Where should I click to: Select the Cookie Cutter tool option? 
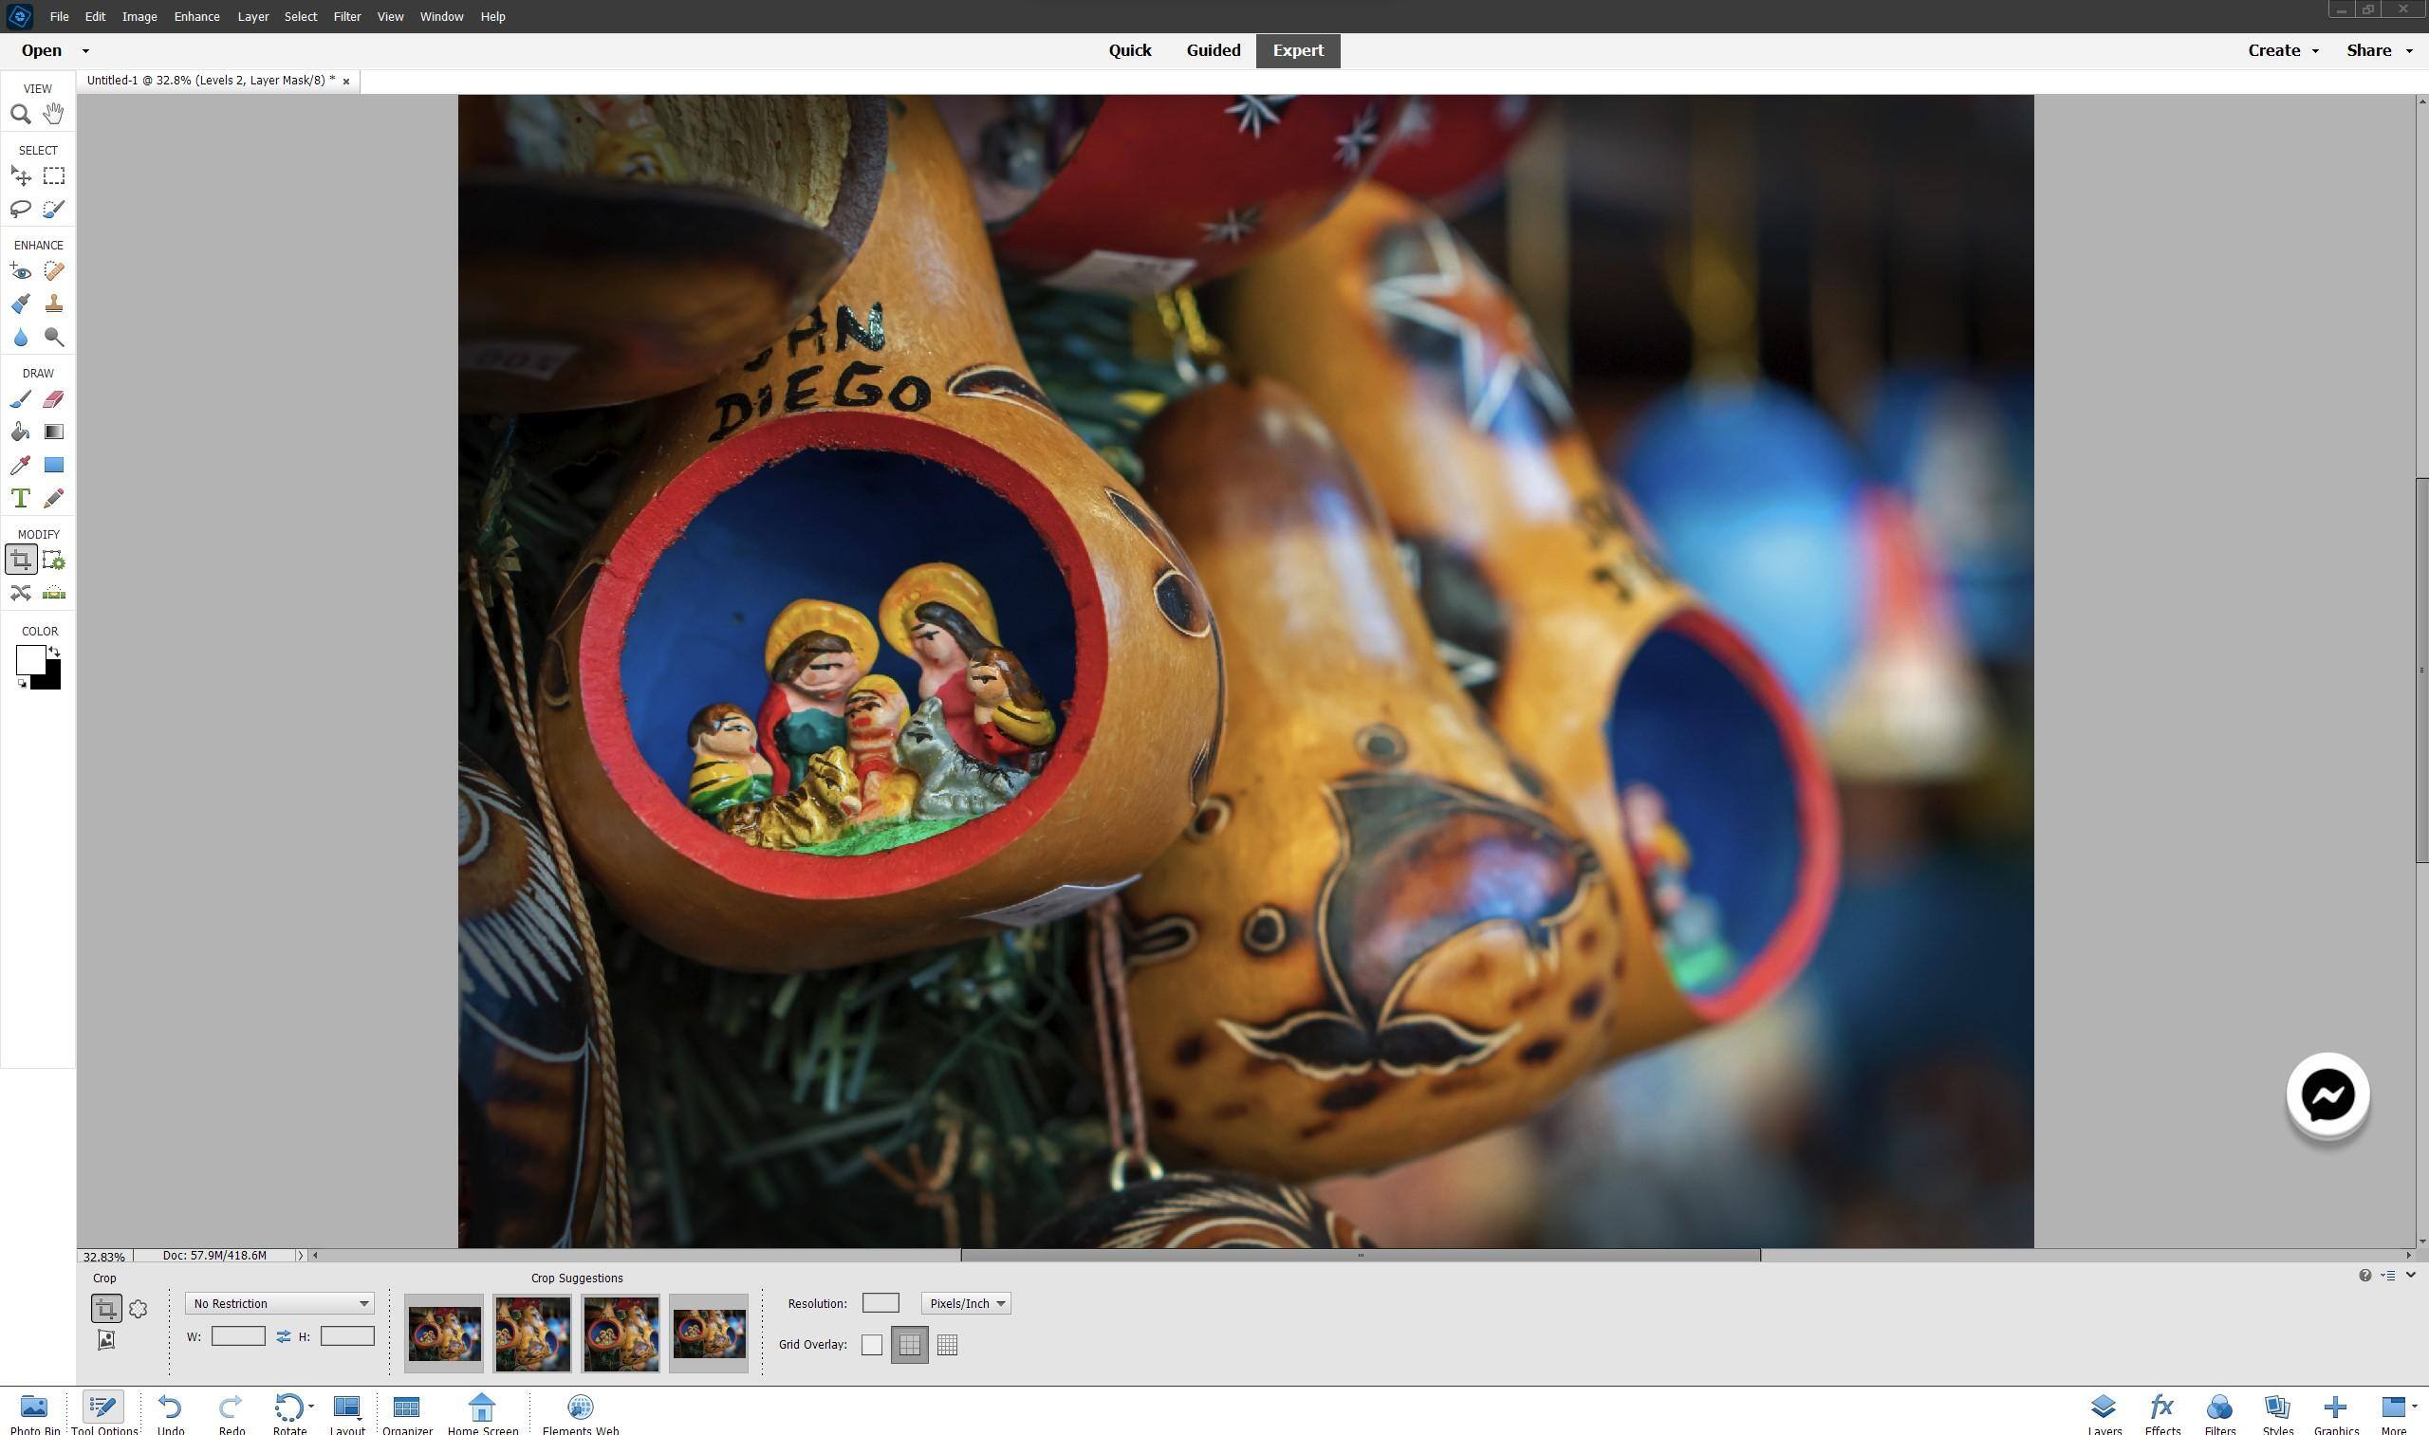tap(138, 1308)
